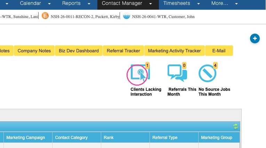The width and height of the screenshot is (266, 148).
Task: Click the 'No Source Jobs This Month' label
Action: [215, 92]
